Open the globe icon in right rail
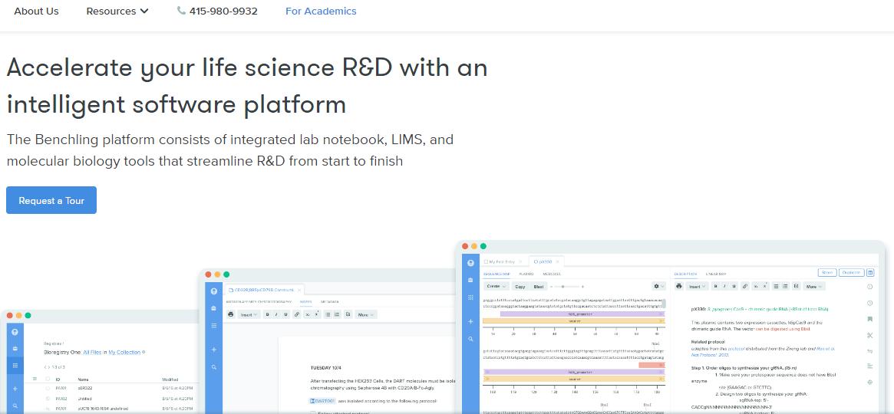Viewport: 894px width, 414px height. (869, 382)
